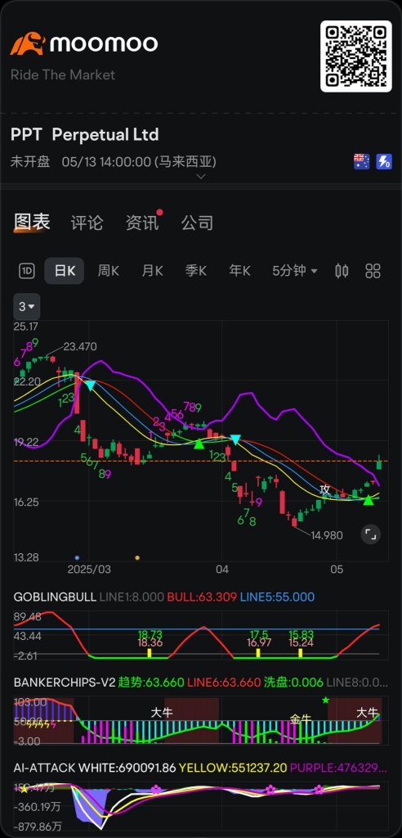Select the 年K timeframe
This screenshot has width=402, height=838.
tap(239, 271)
